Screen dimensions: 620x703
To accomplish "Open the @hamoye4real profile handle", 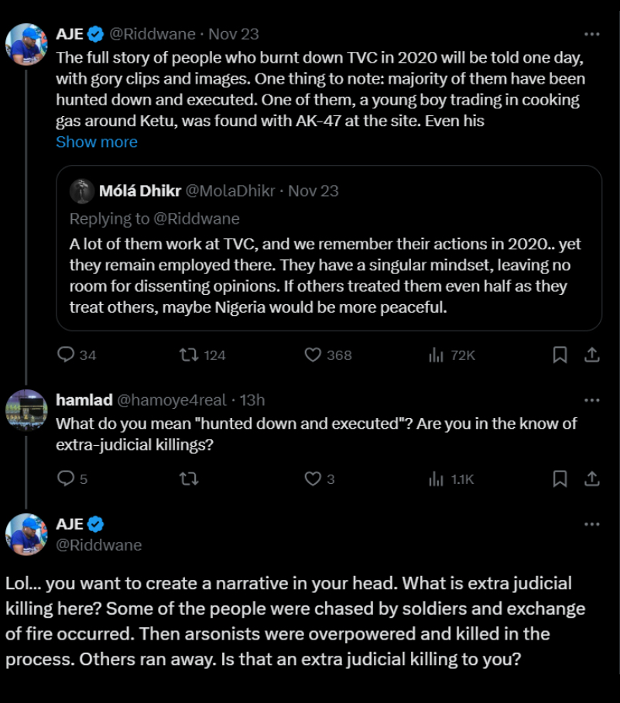I will 172,400.
